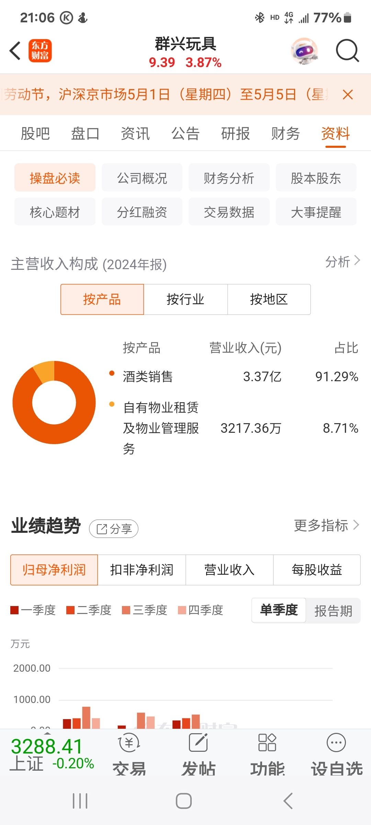371x825 pixels.
Task: Select the 公司概况 button
Action: pos(142,178)
